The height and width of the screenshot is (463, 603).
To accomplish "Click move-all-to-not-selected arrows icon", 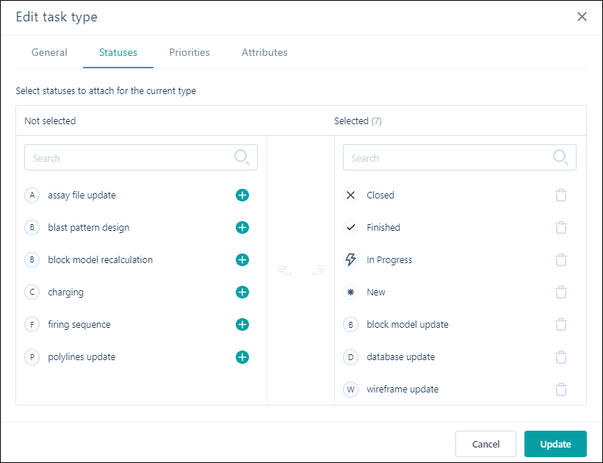I will pyautogui.click(x=318, y=270).
